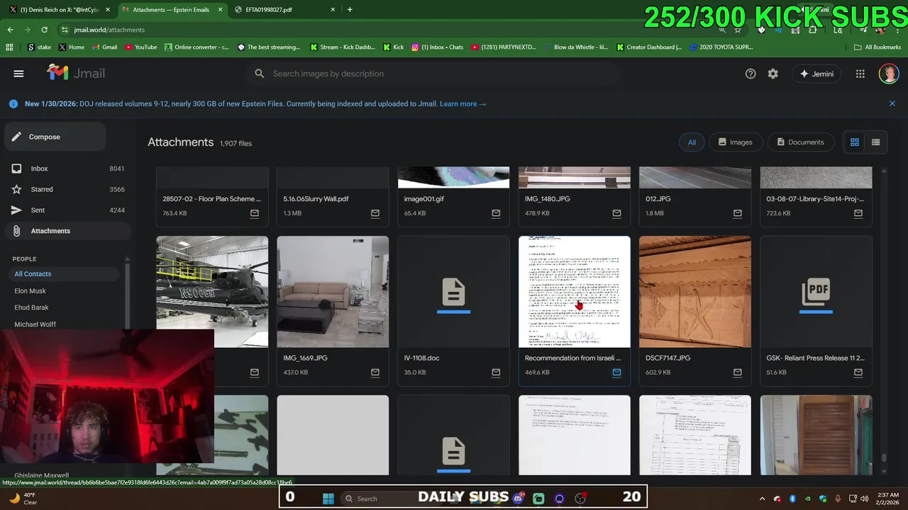The image size is (908, 510).
Task: Dismiss the blue announcement banner
Action: click(x=892, y=103)
